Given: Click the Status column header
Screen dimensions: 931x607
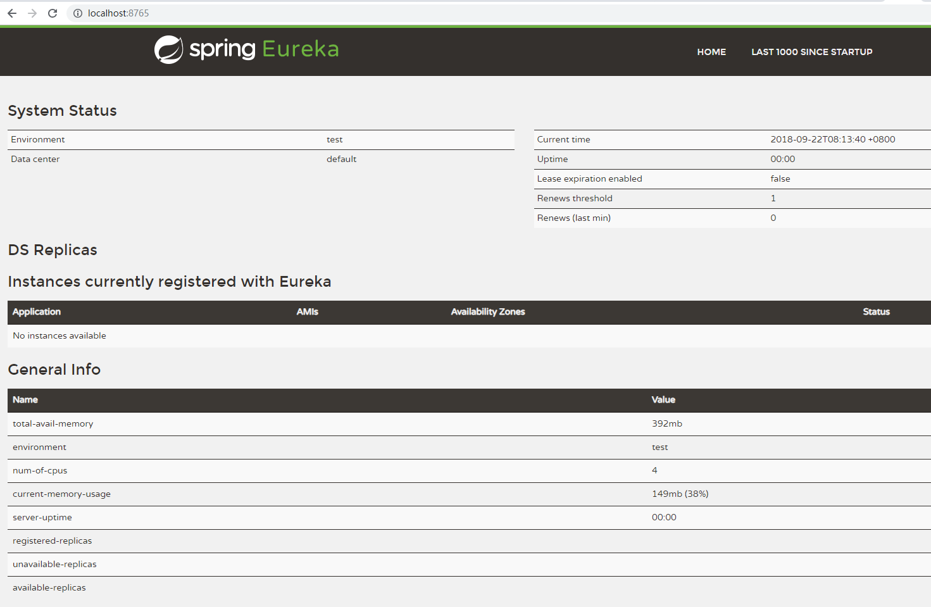Looking at the screenshot, I should [877, 312].
